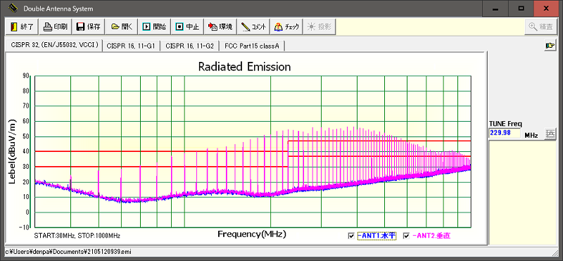
Task: Click the hand icon at top right
Action: click(550, 46)
